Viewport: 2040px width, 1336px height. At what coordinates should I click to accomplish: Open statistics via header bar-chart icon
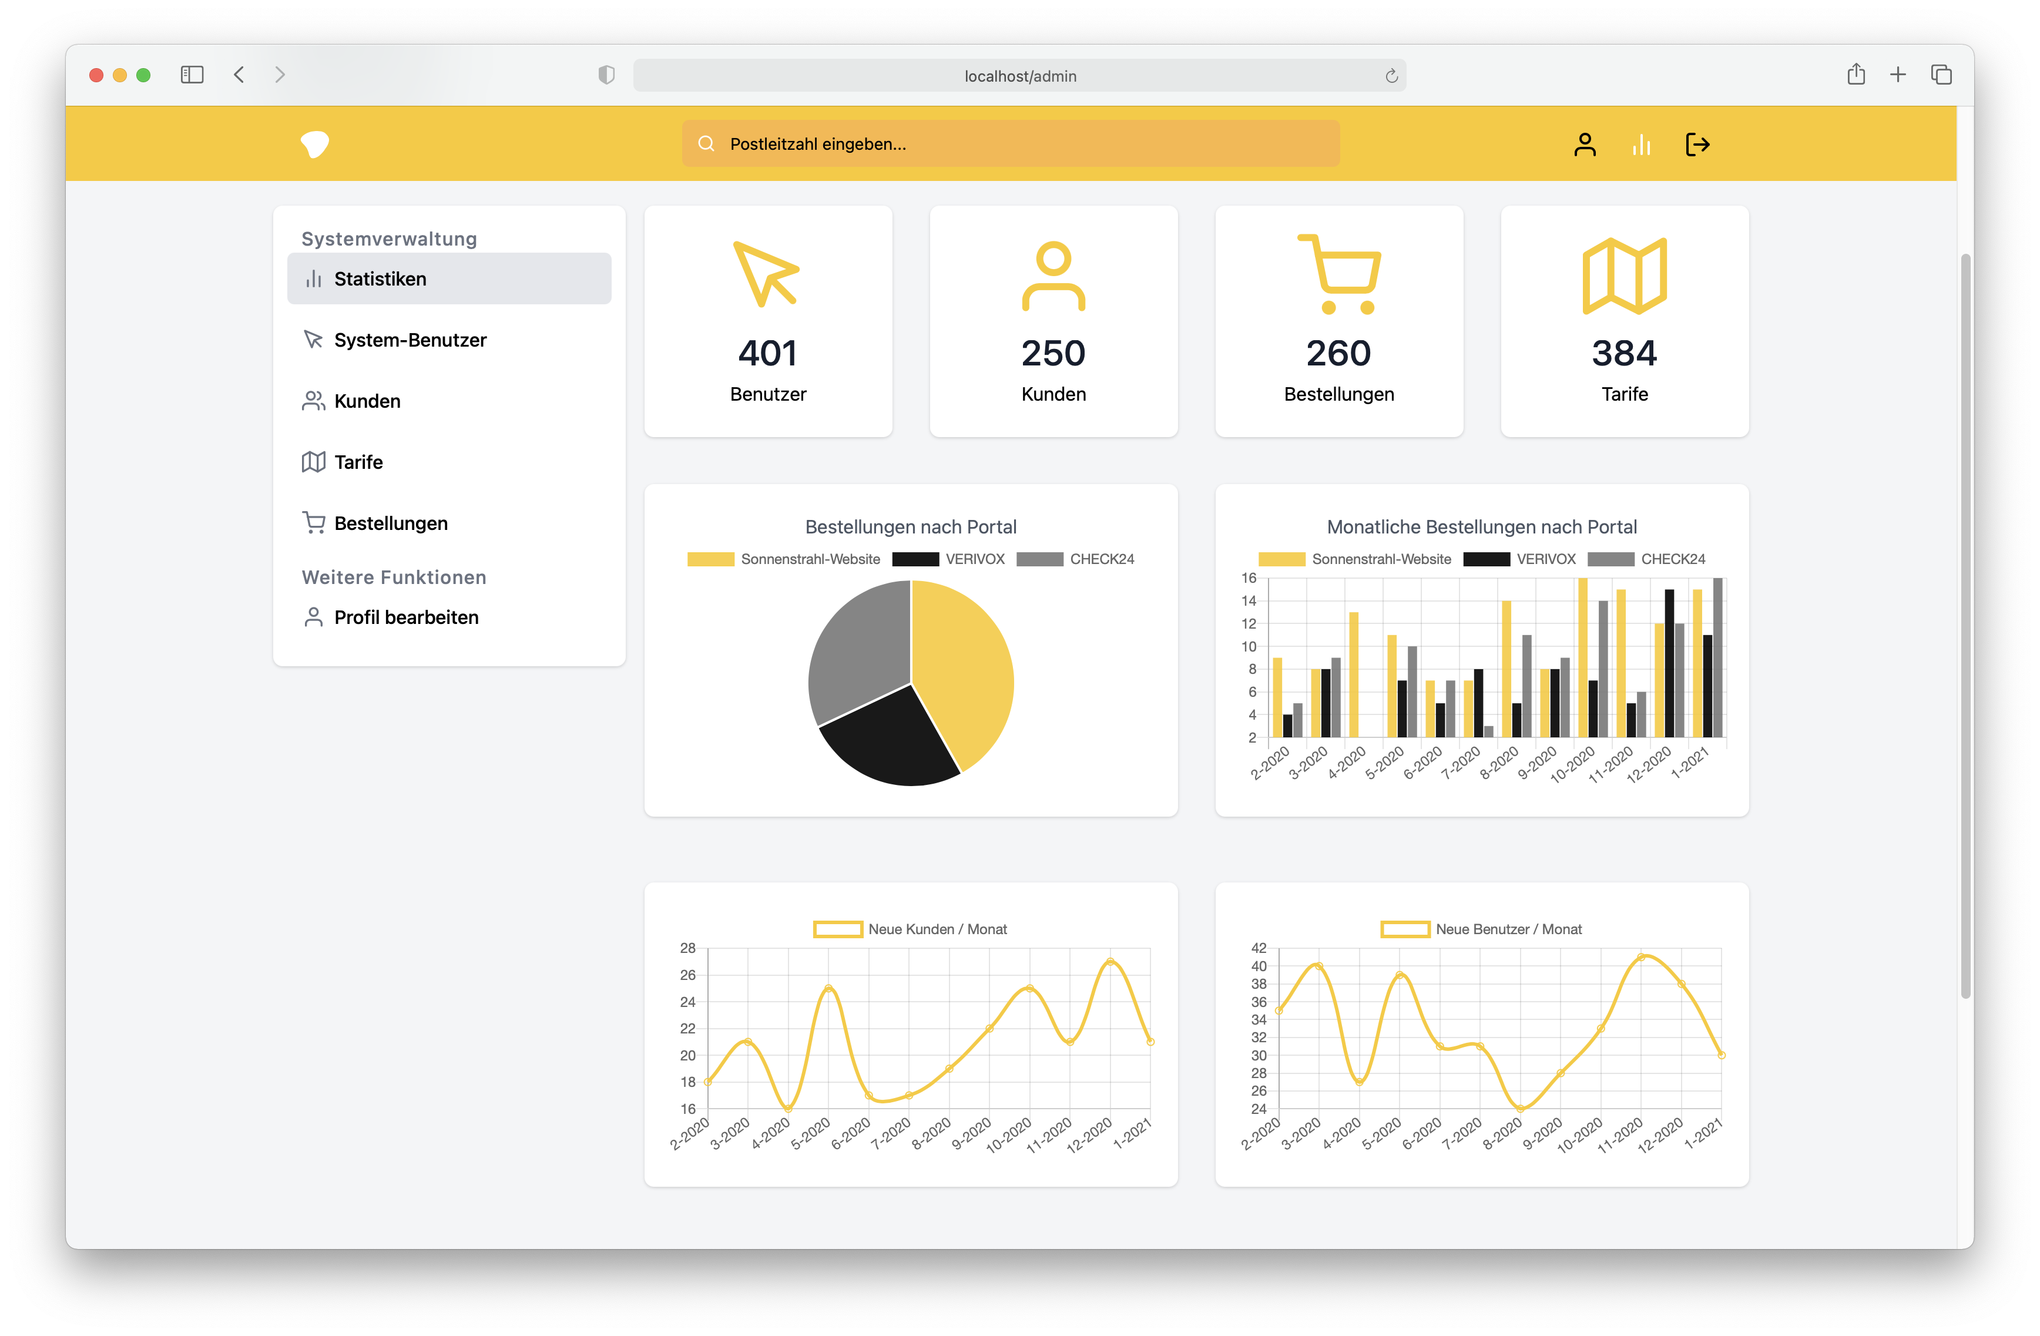(1640, 144)
